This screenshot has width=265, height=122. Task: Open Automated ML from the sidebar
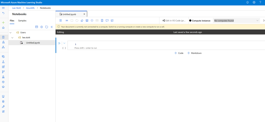click(x=3, y=42)
